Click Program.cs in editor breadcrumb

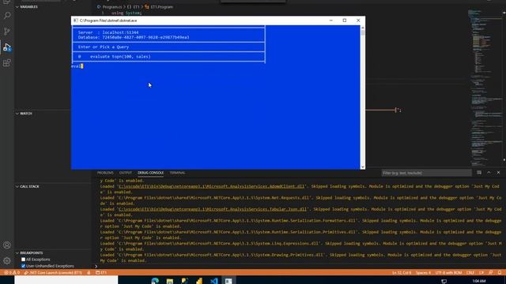click(x=112, y=7)
